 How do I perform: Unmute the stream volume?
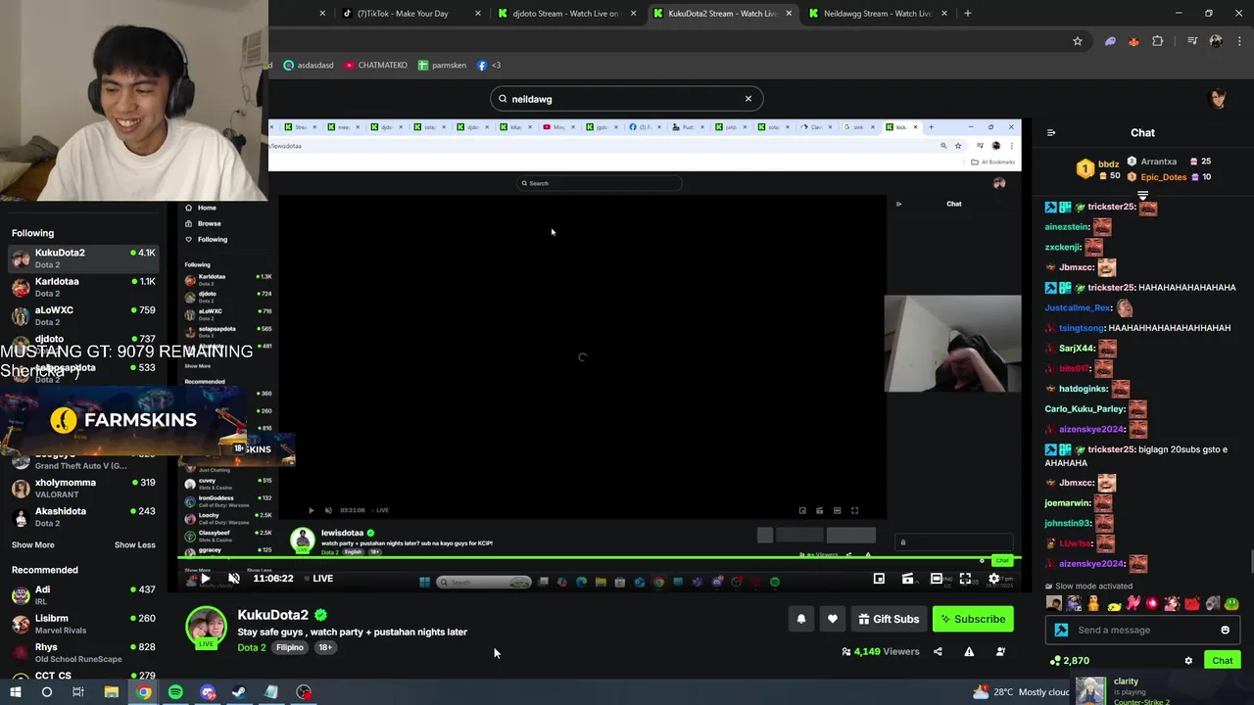coord(234,579)
